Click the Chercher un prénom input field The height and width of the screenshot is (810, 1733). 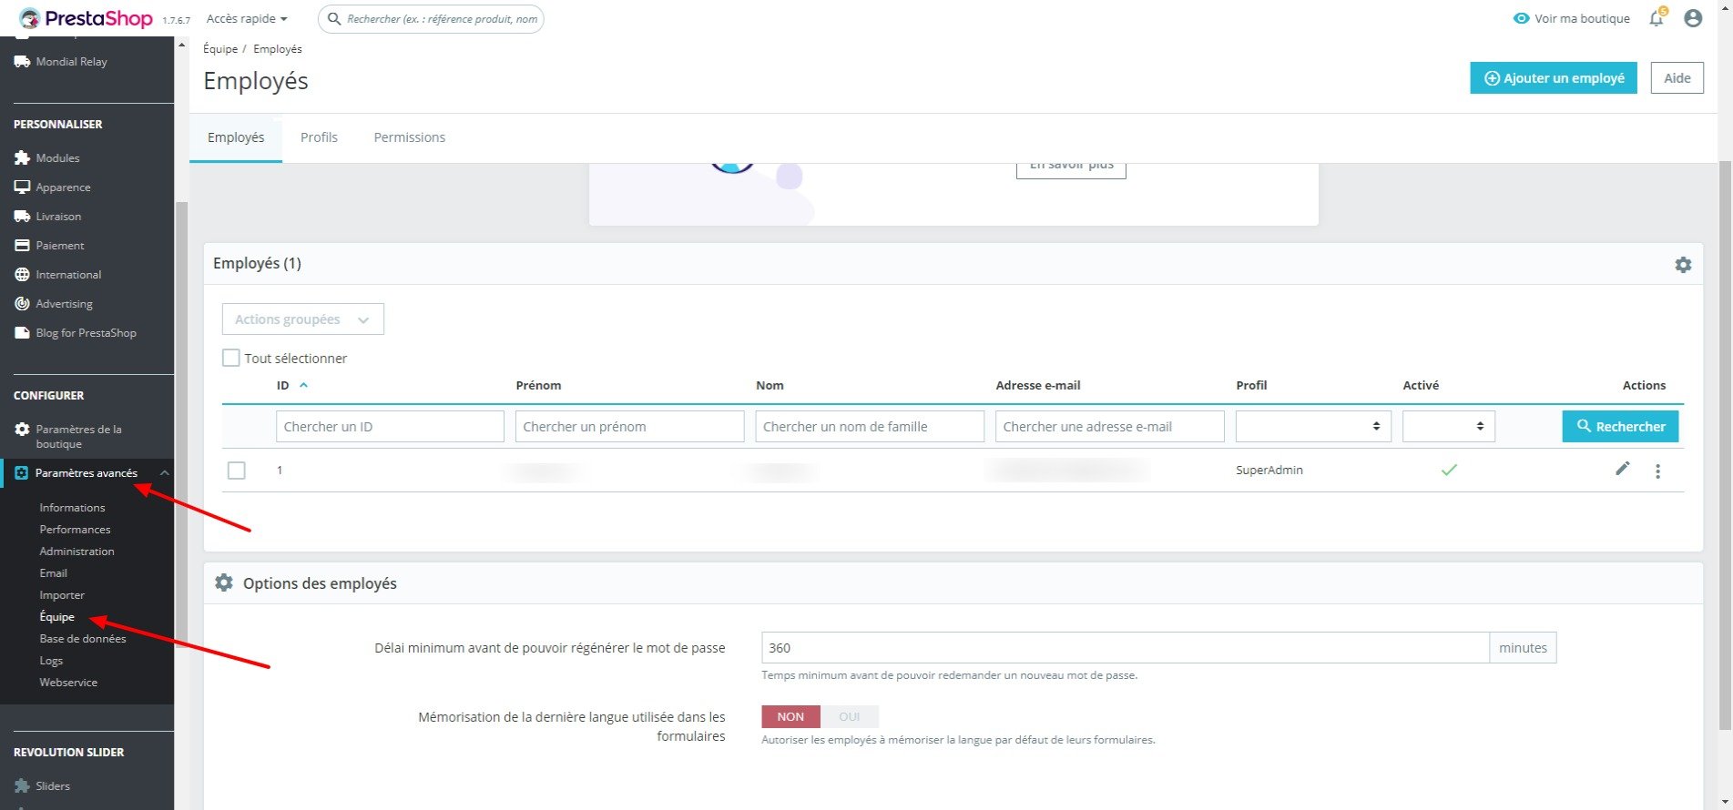pyautogui.click(x=629, y=426)
